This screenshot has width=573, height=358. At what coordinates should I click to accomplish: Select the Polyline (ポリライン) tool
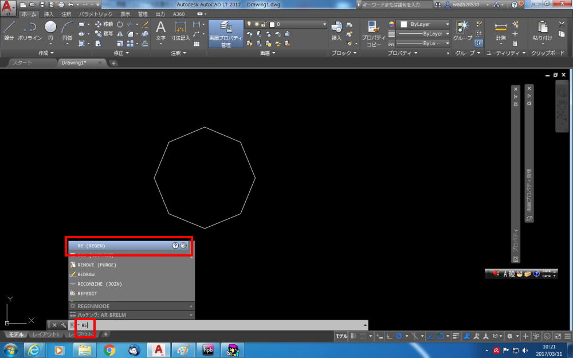click(30, 31)
